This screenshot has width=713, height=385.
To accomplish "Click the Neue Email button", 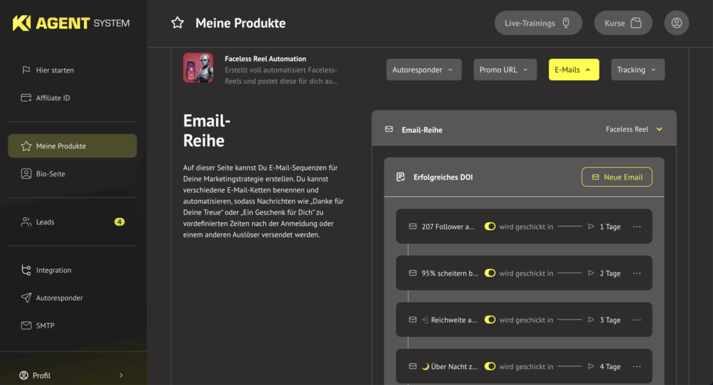I will click(616, 177).
